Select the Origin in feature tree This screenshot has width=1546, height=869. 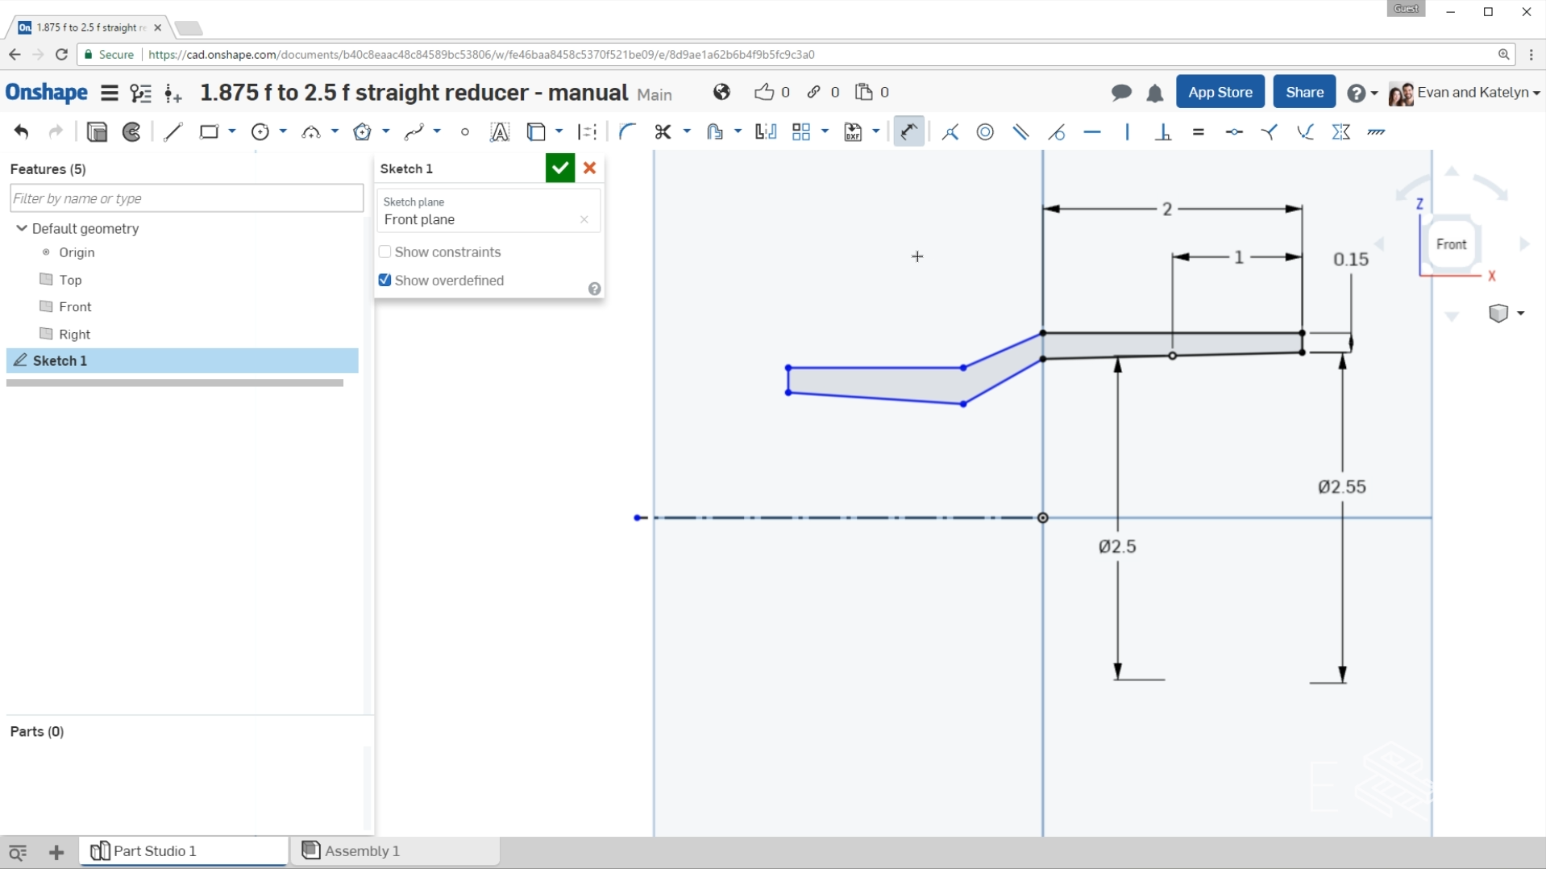[x=77, y=253]
